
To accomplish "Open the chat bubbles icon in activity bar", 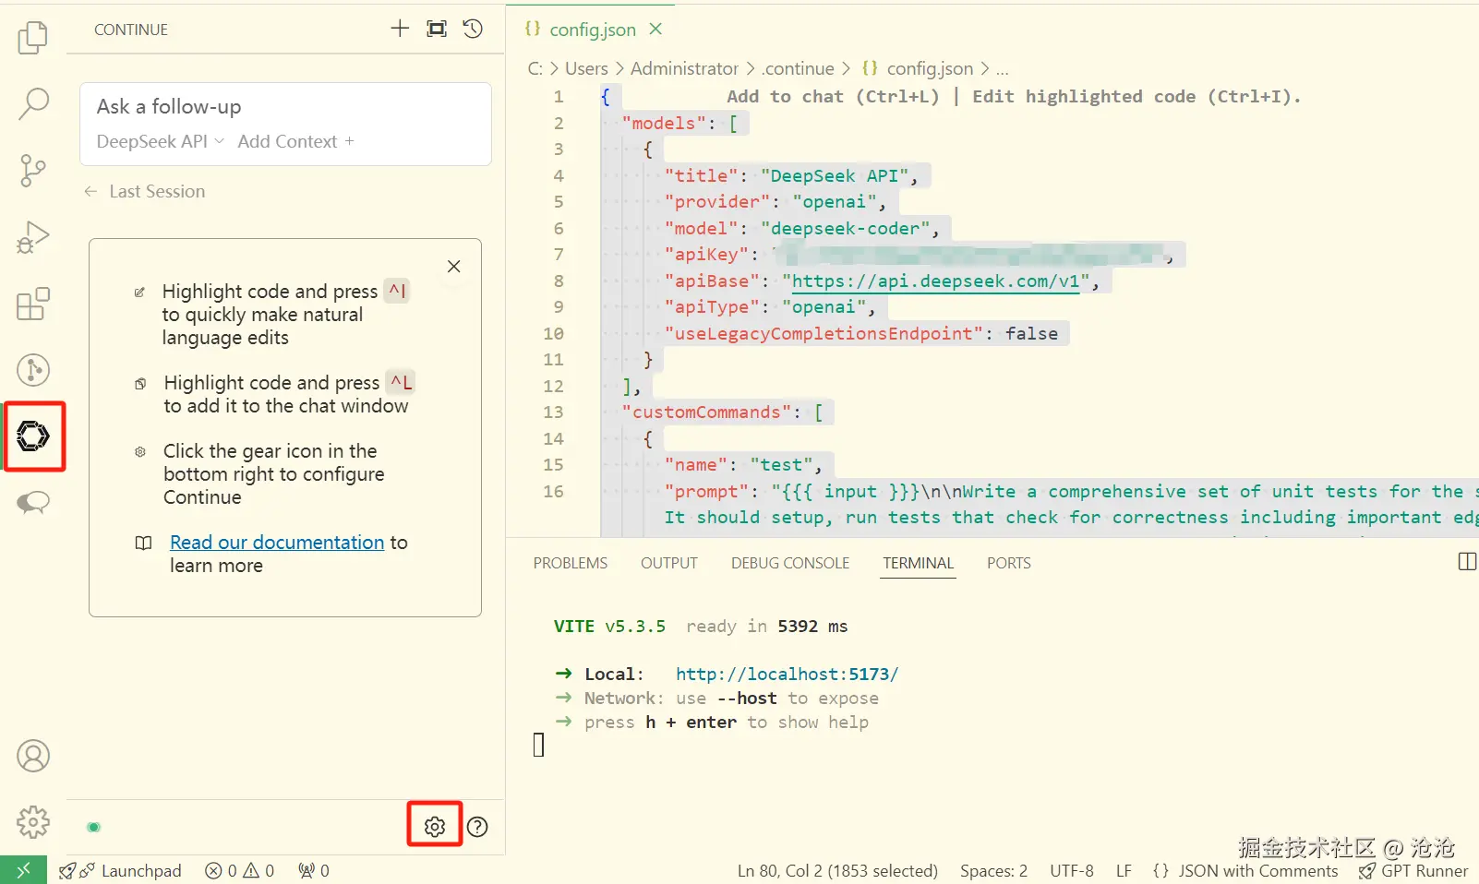I will pyautogui.click(x=33, y=502).
